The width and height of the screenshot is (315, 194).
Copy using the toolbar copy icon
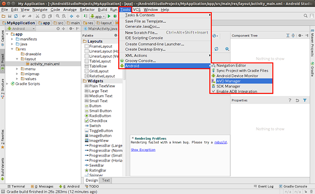44,16
